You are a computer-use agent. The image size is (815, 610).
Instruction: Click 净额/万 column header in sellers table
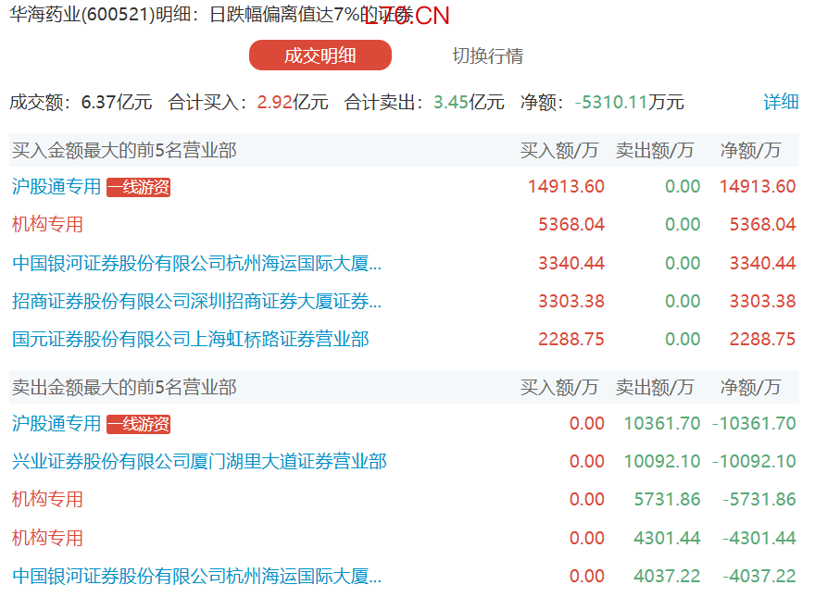[750, 387]
